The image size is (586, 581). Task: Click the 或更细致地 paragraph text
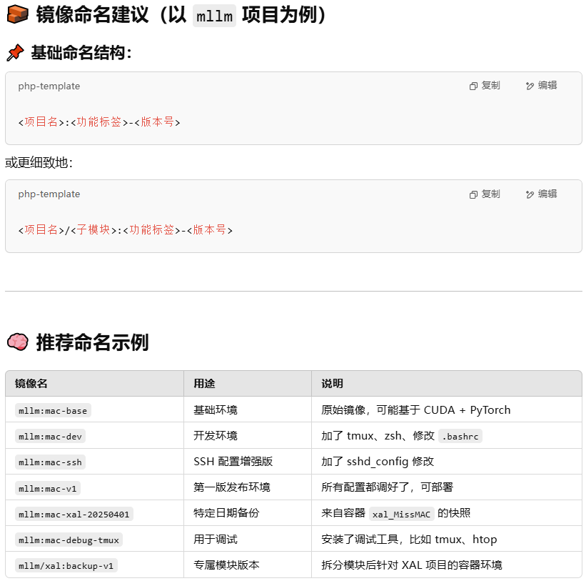(39, 163)
